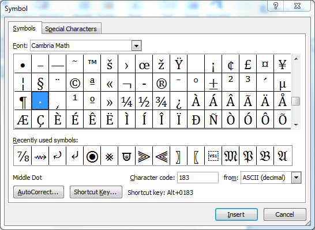Choose the trademark ™ symbol
Viewport: 315px width, 230px height.
92,64
